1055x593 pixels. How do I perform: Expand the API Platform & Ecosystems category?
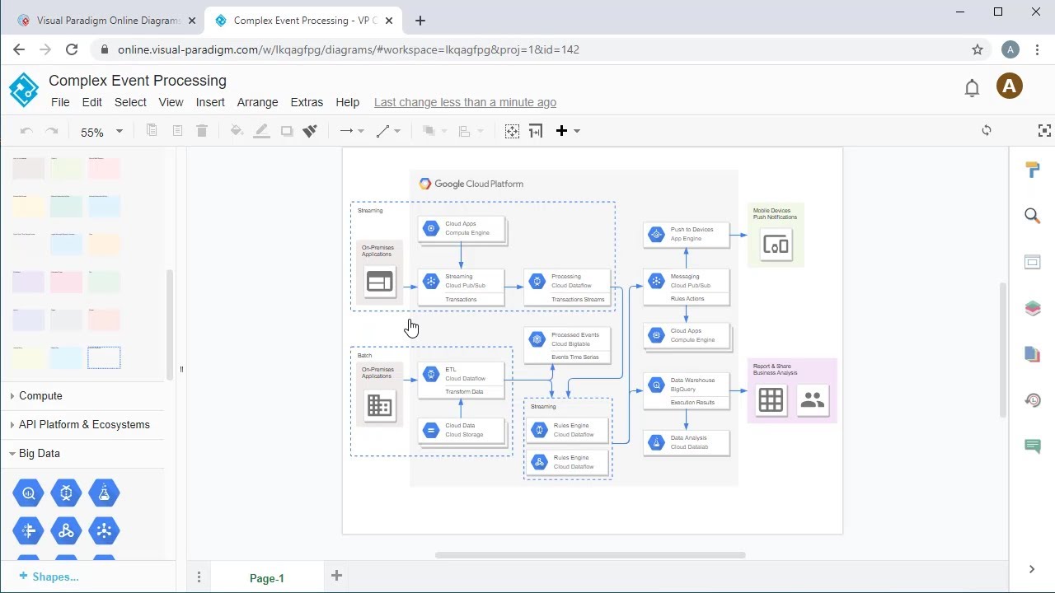pyautogui.click(x=82, y=425)
